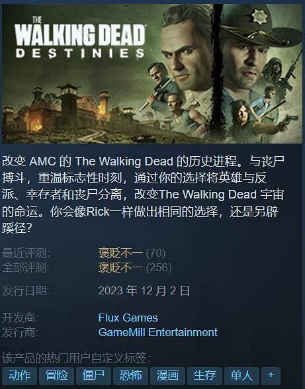Click the 最近评测 label
The height and width of the screenshot is (389, 305).
coord(26,253)
